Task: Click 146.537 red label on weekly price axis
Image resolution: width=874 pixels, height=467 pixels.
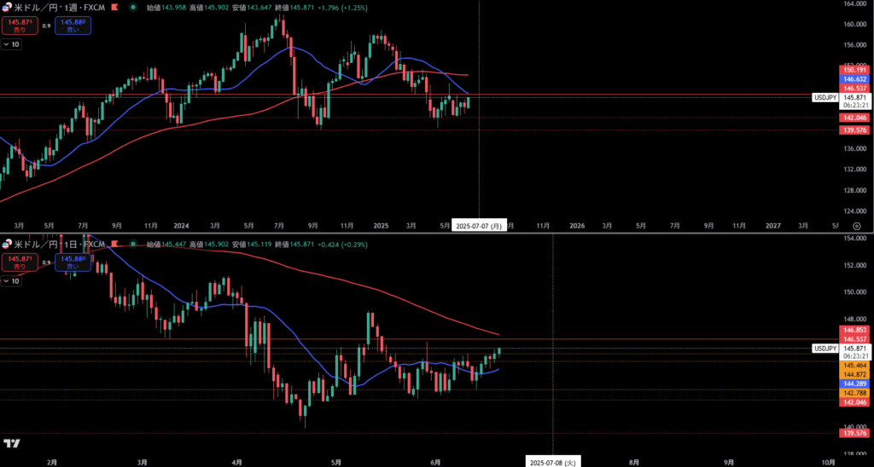Action: pyautogui.click(x=854, y=88)
